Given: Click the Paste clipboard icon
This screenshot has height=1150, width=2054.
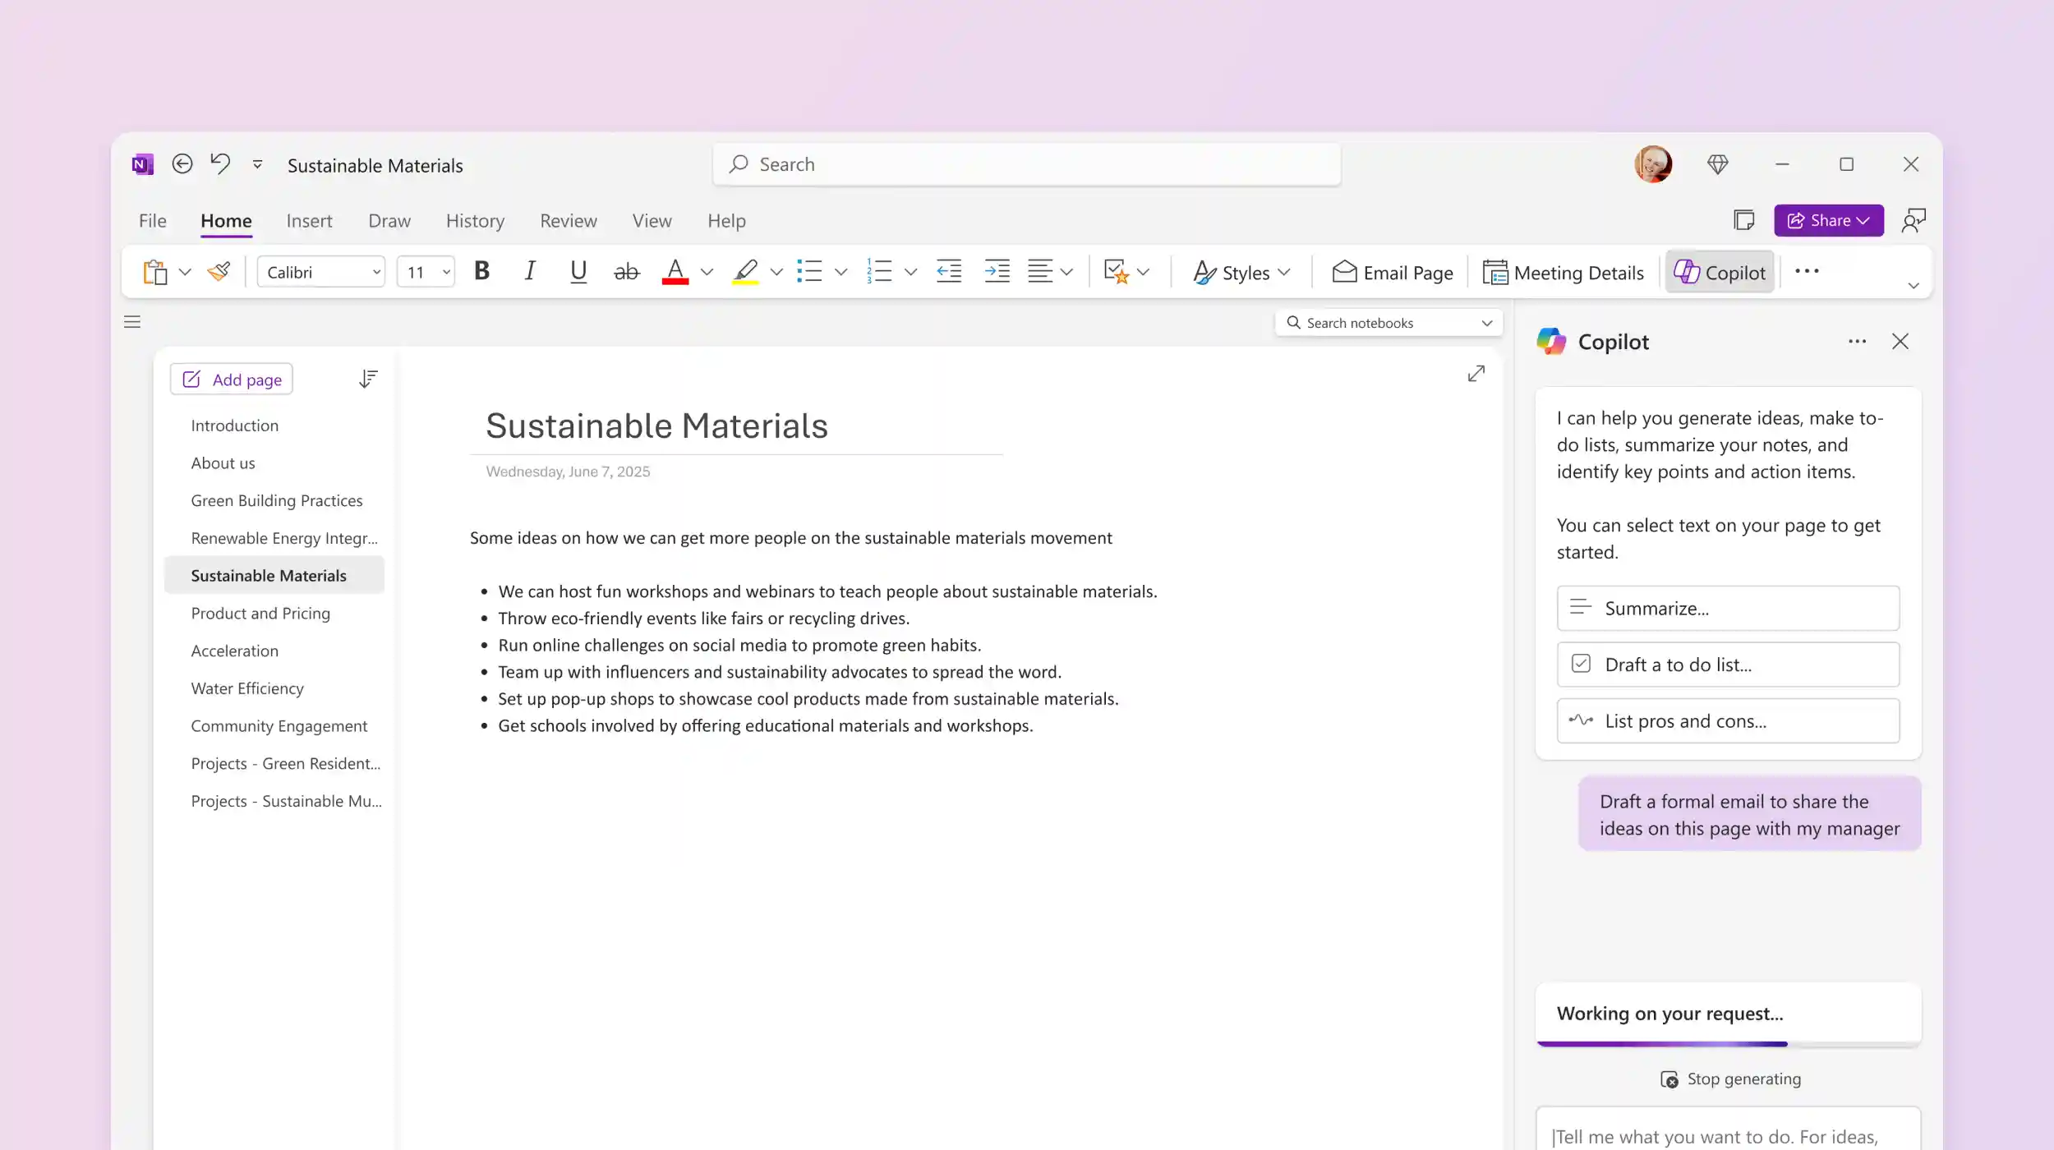Looking at the screenshot, I should point(155,272).
